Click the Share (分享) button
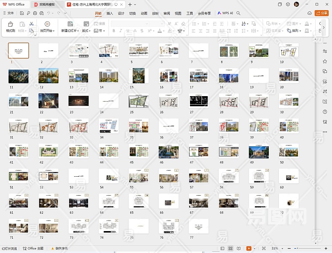This screenshot has height=253, width=332. 322,13
